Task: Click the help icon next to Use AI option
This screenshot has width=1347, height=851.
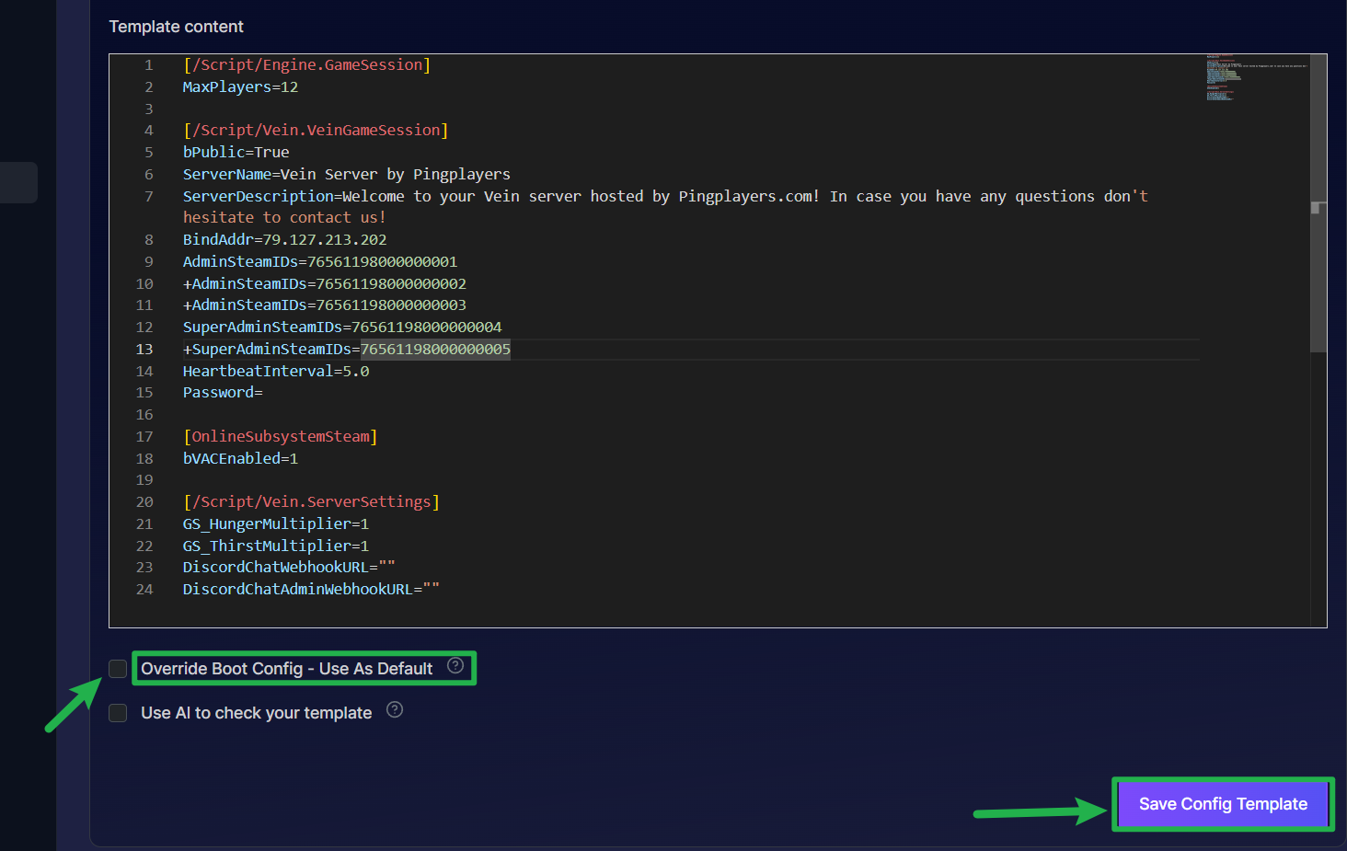Action: tap(395, 710)
